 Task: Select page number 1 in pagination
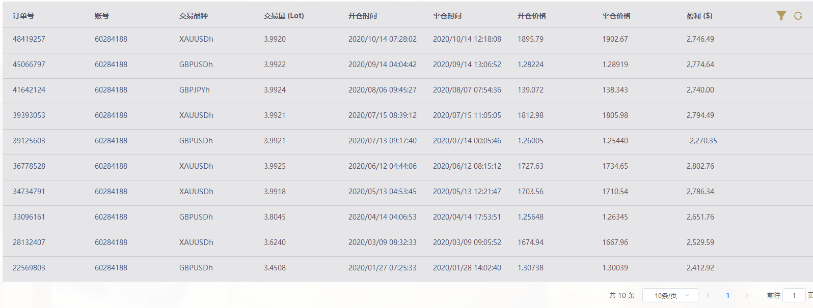727,295
